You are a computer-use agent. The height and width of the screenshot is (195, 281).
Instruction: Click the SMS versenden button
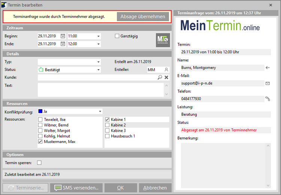tap(77, 188)
